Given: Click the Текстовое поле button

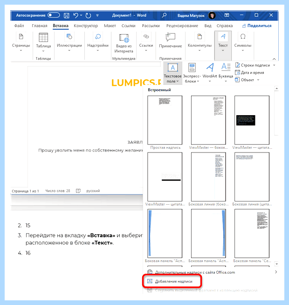Looking at the screenshot, I should tap(172, 73).
